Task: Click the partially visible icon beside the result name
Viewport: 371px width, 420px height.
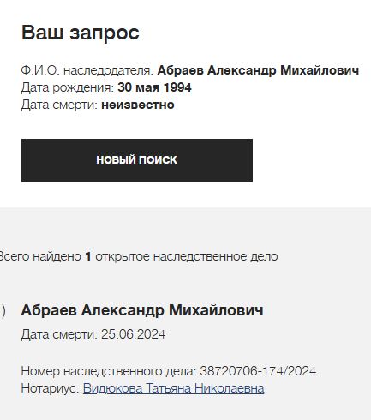Action: tap(3, 311)
